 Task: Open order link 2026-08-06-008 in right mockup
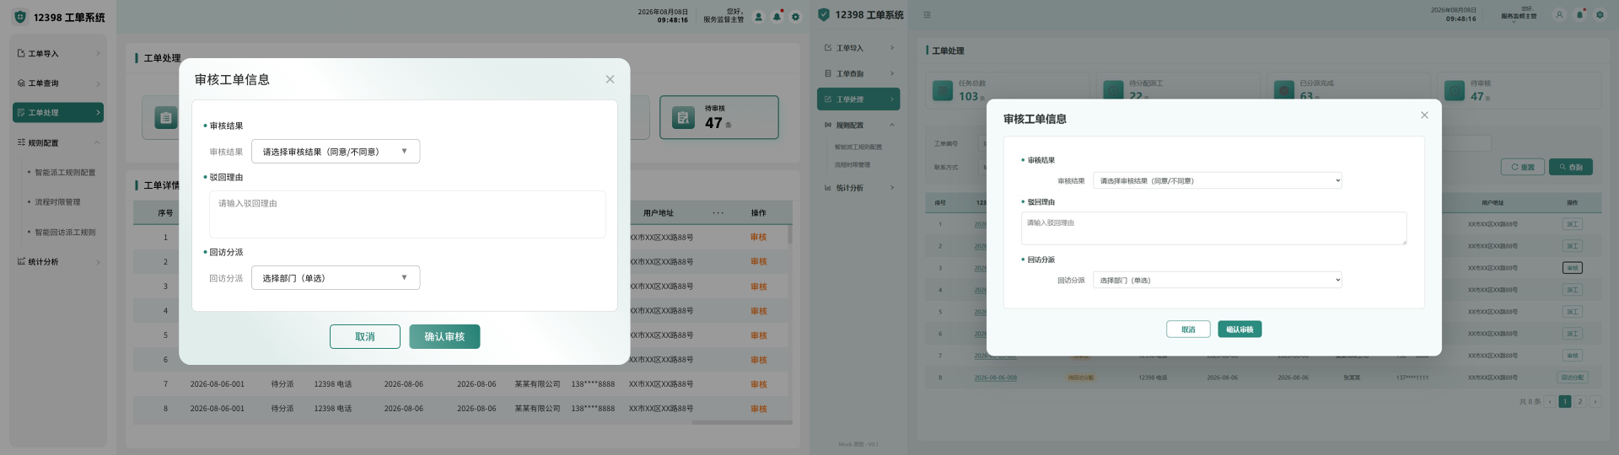click(996, 377)
